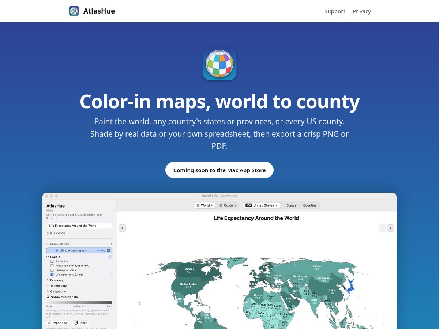Click the large AtlasHue app icon
439x329 pixels.
pyautogui.click(x=219, y=63)
